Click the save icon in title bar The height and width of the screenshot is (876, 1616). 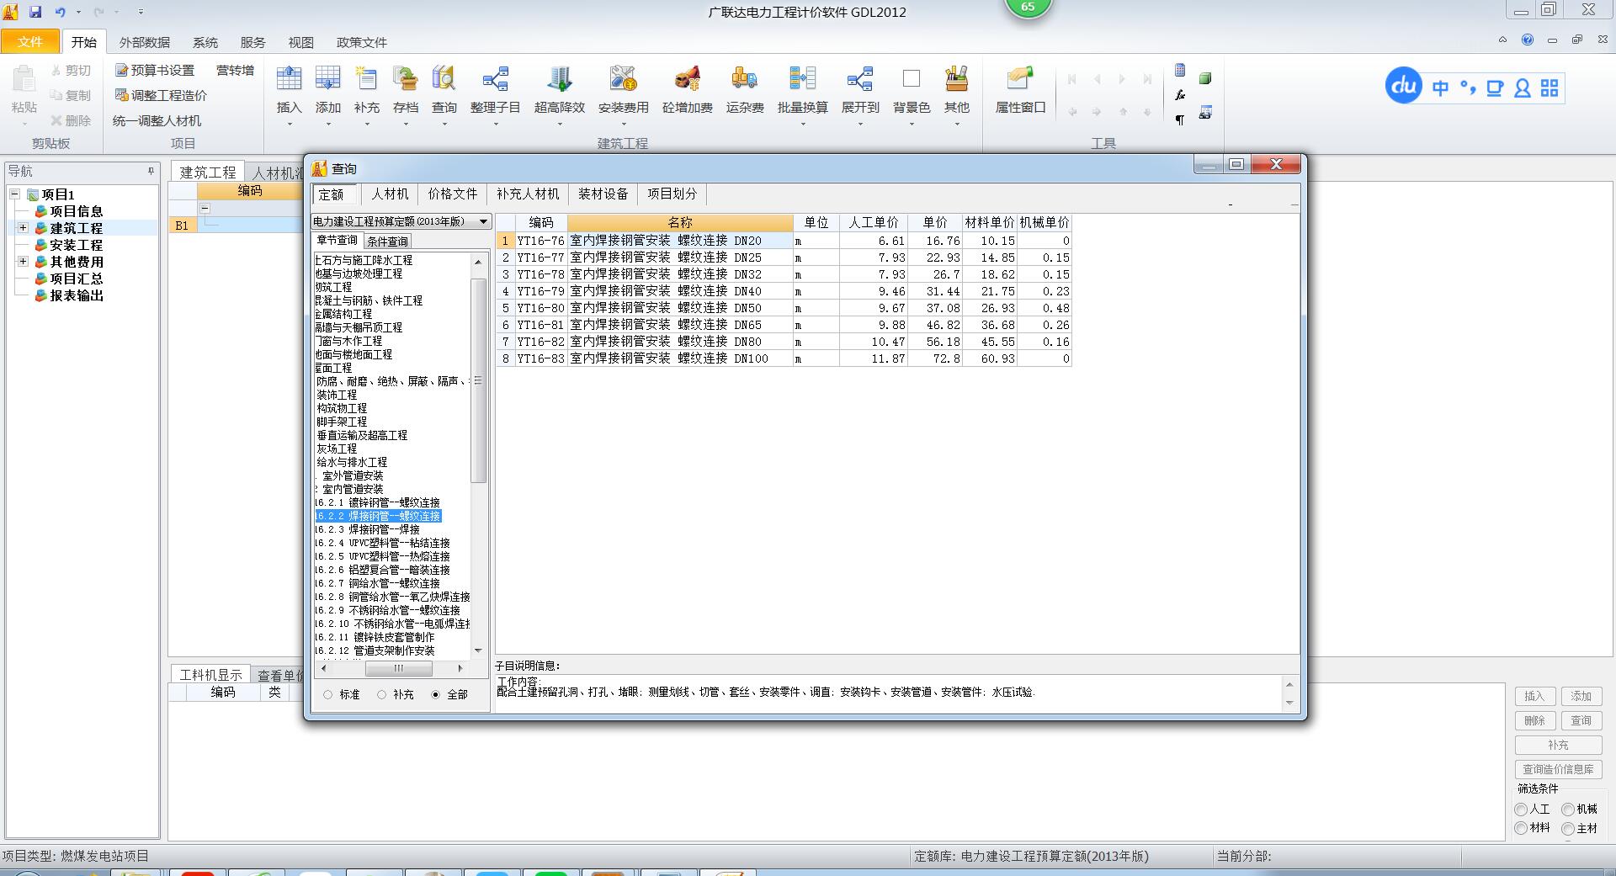pyautogui.click(x=35, y=12)
